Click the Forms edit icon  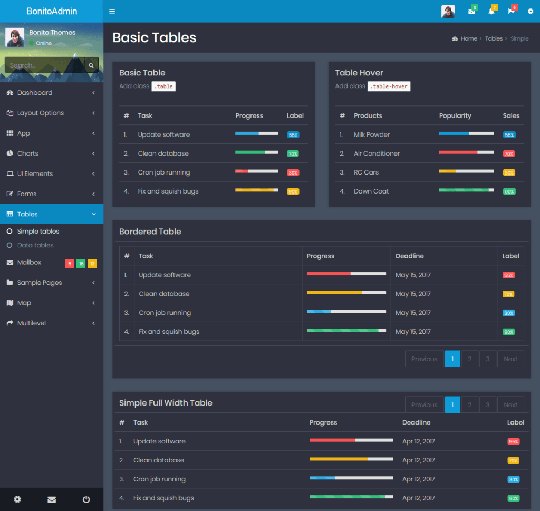(x=10, y=194)
